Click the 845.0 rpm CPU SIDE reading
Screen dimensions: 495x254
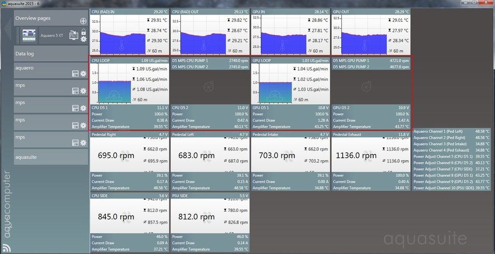click(x=116, y=216)
